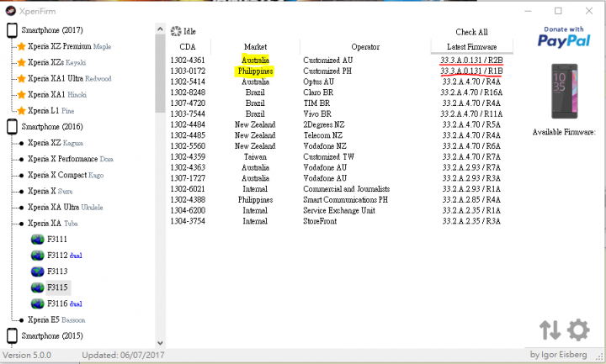Select the Vodafone NZ operator row
606x364 pixels.
tap(342, 146)
